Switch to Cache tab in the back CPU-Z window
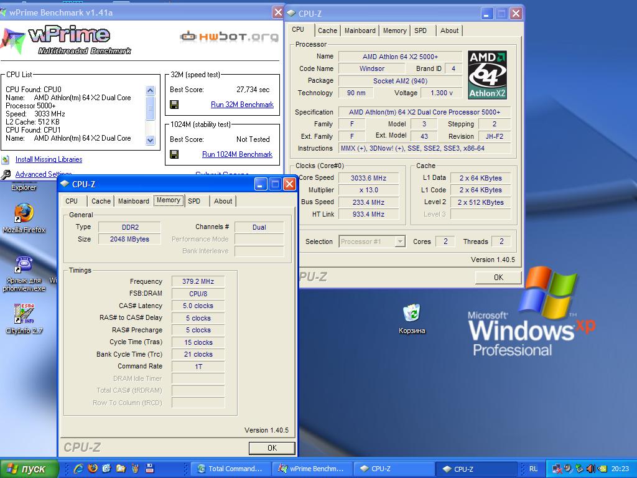637x478 pixels. pyautogui.click(x=327, y=30)
